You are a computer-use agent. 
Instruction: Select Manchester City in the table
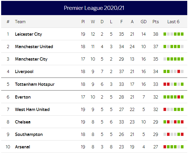31,59
